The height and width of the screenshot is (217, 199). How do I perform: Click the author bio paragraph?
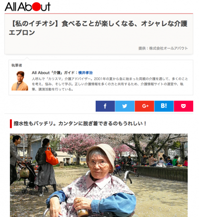click(110, 84)
